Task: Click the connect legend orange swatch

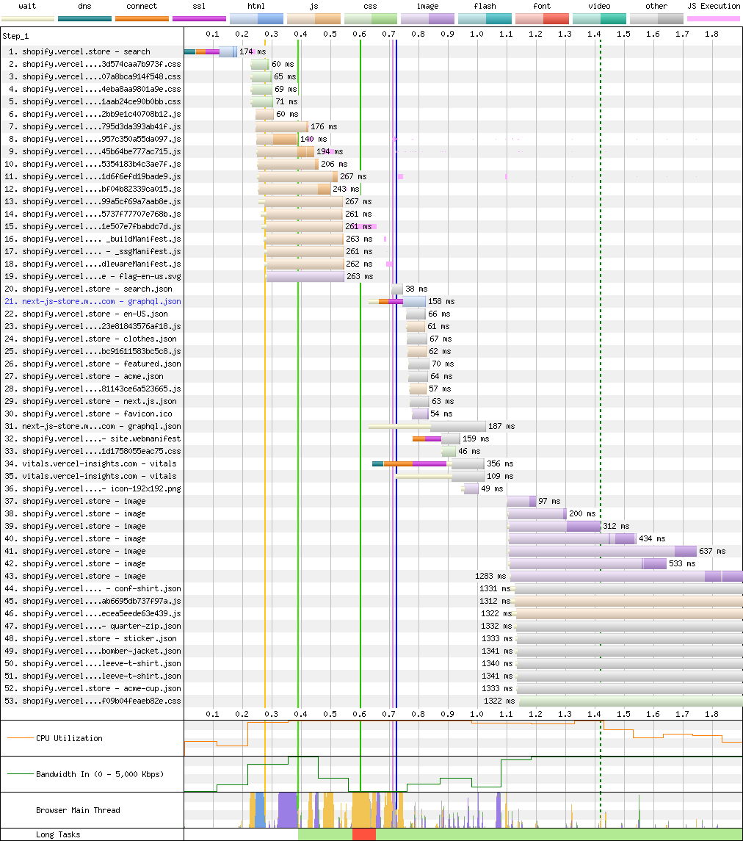Action: [142, 19]
